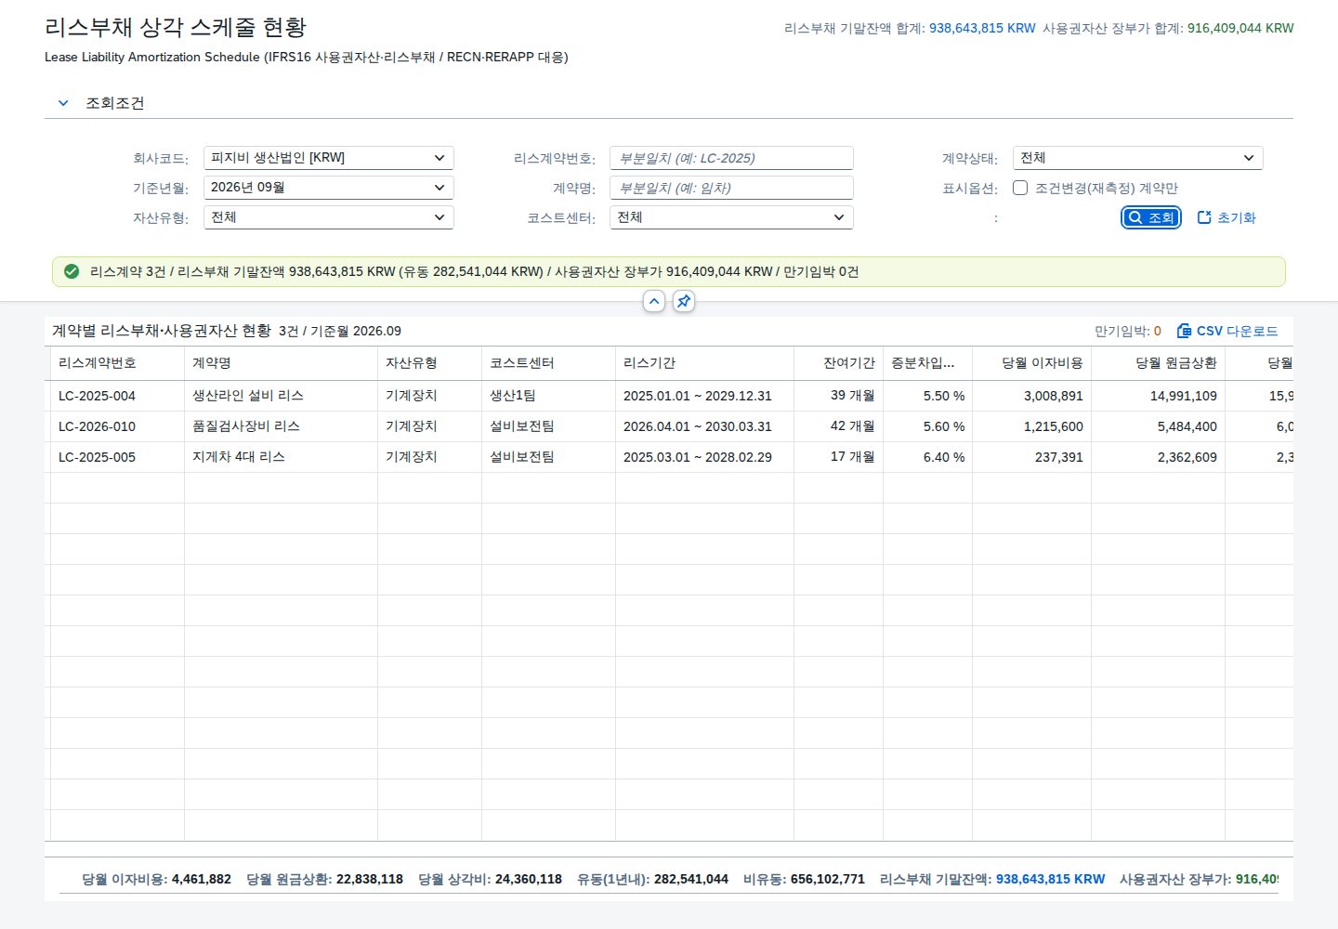The image size is (1338, 929).
Task: Open the 코스트센터 dropdown
Action: [x=731, y=217]
